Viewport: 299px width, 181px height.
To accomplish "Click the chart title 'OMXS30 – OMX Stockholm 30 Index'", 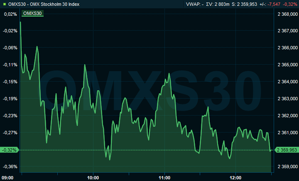I will tap(44, 4).
